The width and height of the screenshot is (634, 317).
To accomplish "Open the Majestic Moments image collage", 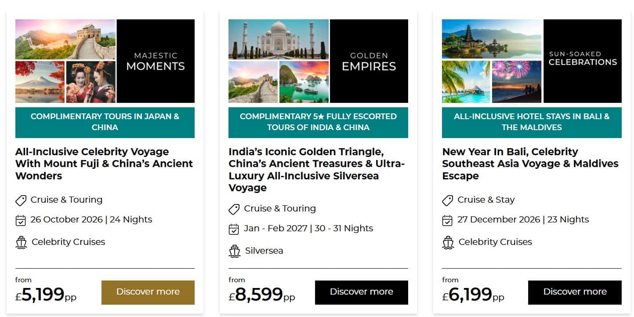I will point(105,61).
